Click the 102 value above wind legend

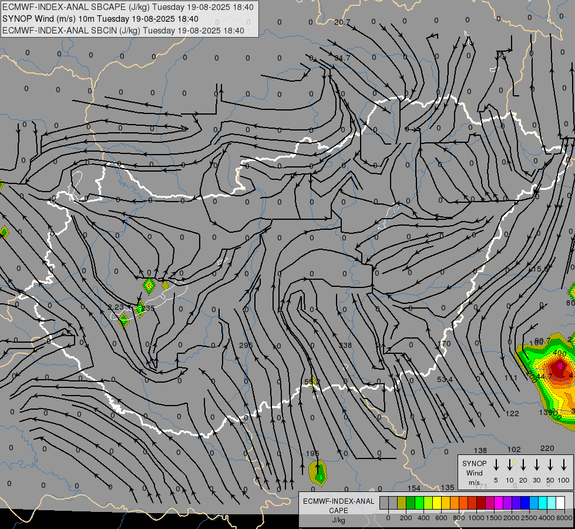[x=514, y=449]
